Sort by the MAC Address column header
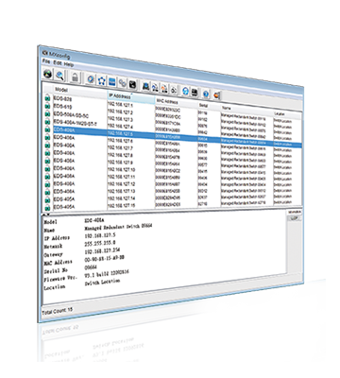Image resolution: width=340 pixels, height=378 pixels. pos(177,102)
